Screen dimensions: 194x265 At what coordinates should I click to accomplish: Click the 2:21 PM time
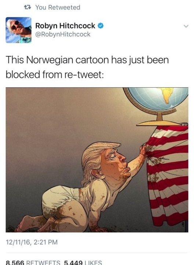45,242
